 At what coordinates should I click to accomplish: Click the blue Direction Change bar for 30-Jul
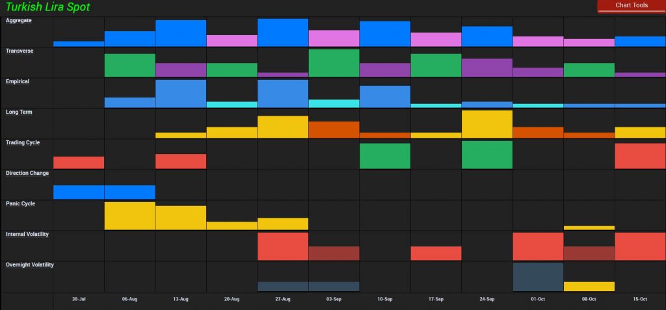click(79, 192)
